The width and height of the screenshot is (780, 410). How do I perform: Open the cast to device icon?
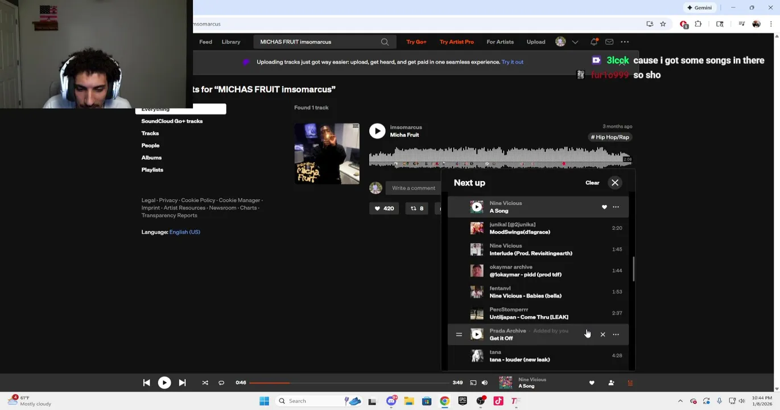pos(473,383)
